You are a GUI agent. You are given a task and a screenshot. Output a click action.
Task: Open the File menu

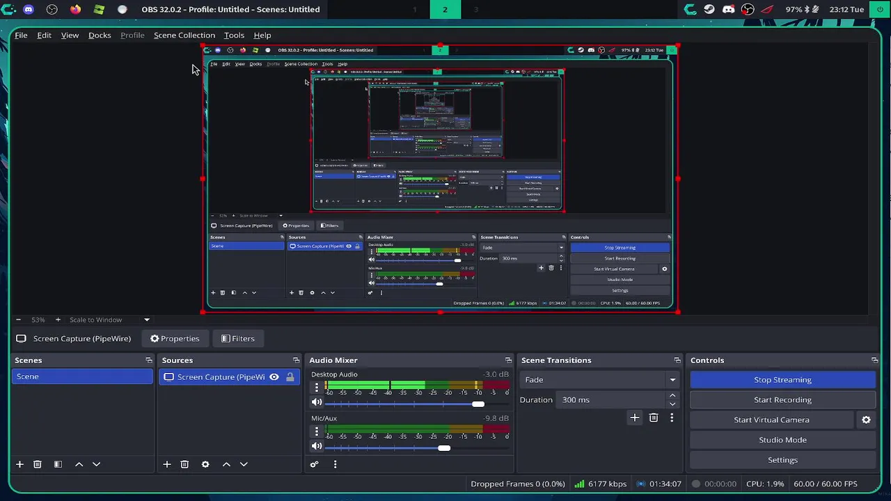pyautogui.click(x=21, y=35)
